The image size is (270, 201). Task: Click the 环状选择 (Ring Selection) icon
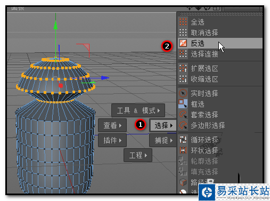tap(183, 150)
